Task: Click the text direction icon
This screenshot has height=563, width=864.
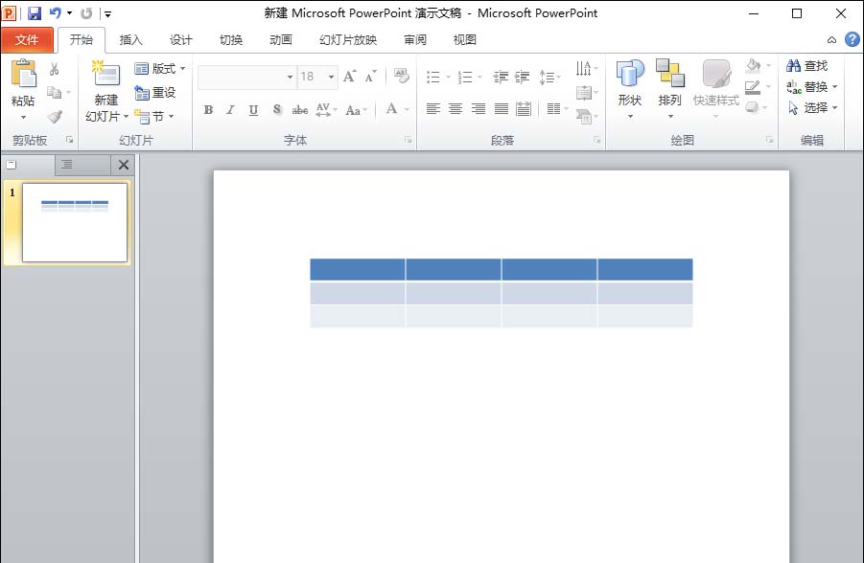Action: (584, 68)
